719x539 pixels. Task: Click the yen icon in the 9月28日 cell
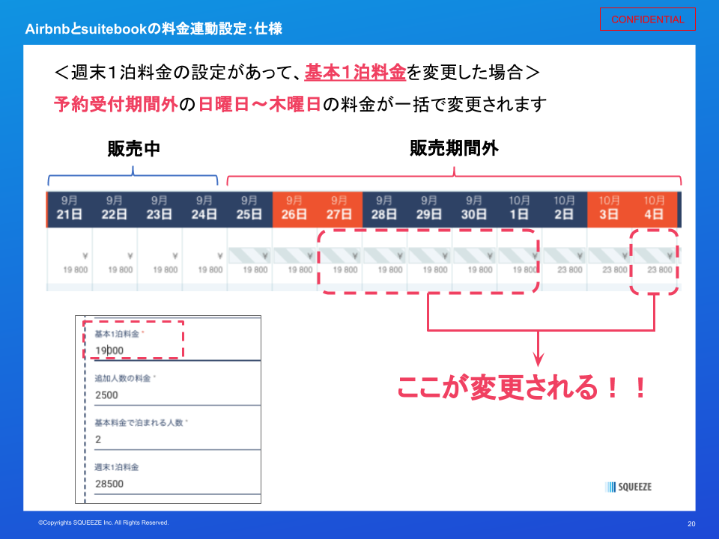click(400, 256)
